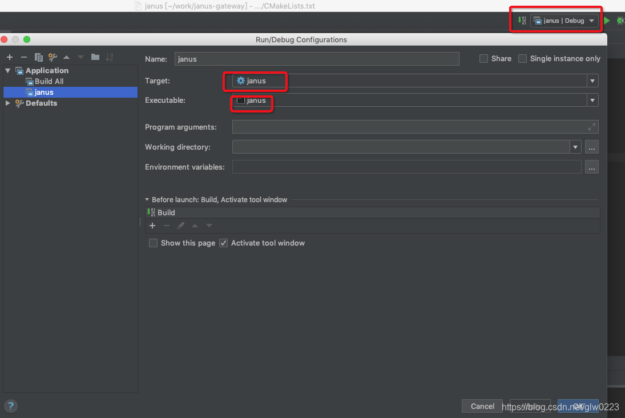Add a before-launch task
The width and height of the screenshot is (625, 418).
152,226
